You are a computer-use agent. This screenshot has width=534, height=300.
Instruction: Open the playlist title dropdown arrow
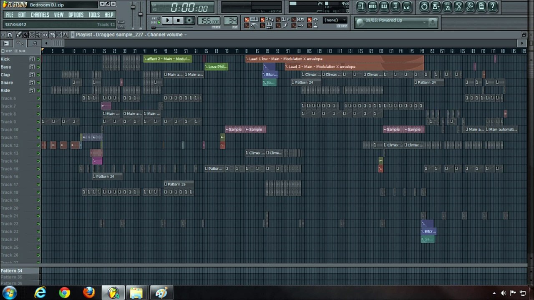click(x=186, y=35)
